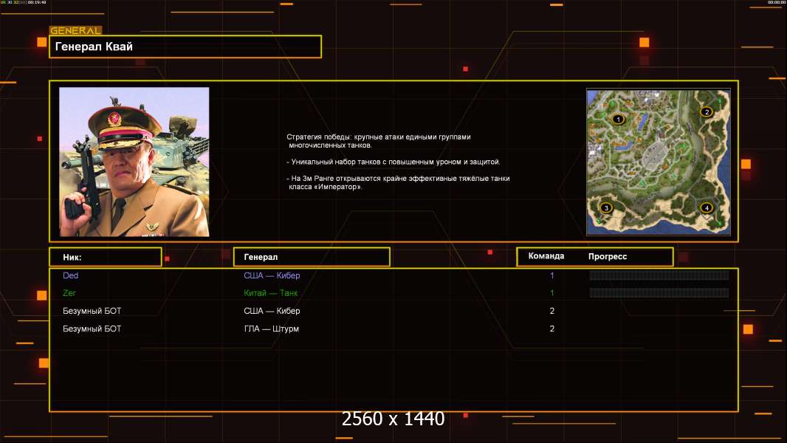Click Zer's loading progress bar
Viewport: 787px width, 443px height.
tap(659, 293)
